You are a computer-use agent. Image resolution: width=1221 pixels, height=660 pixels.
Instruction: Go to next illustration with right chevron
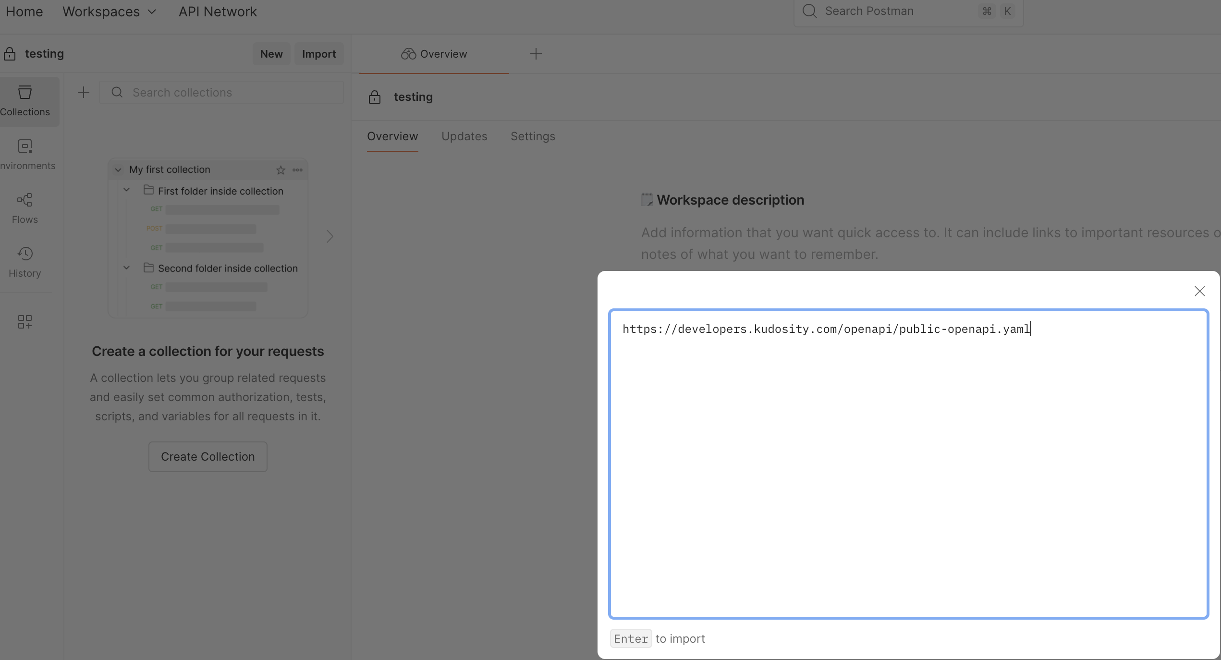pos(330,236)
